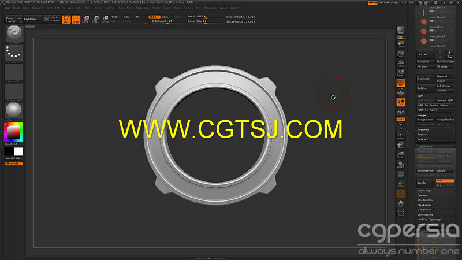The width and height of the screenshot is (462, 260).
Task: Select the black main color swatch
Action: point(9,151)
